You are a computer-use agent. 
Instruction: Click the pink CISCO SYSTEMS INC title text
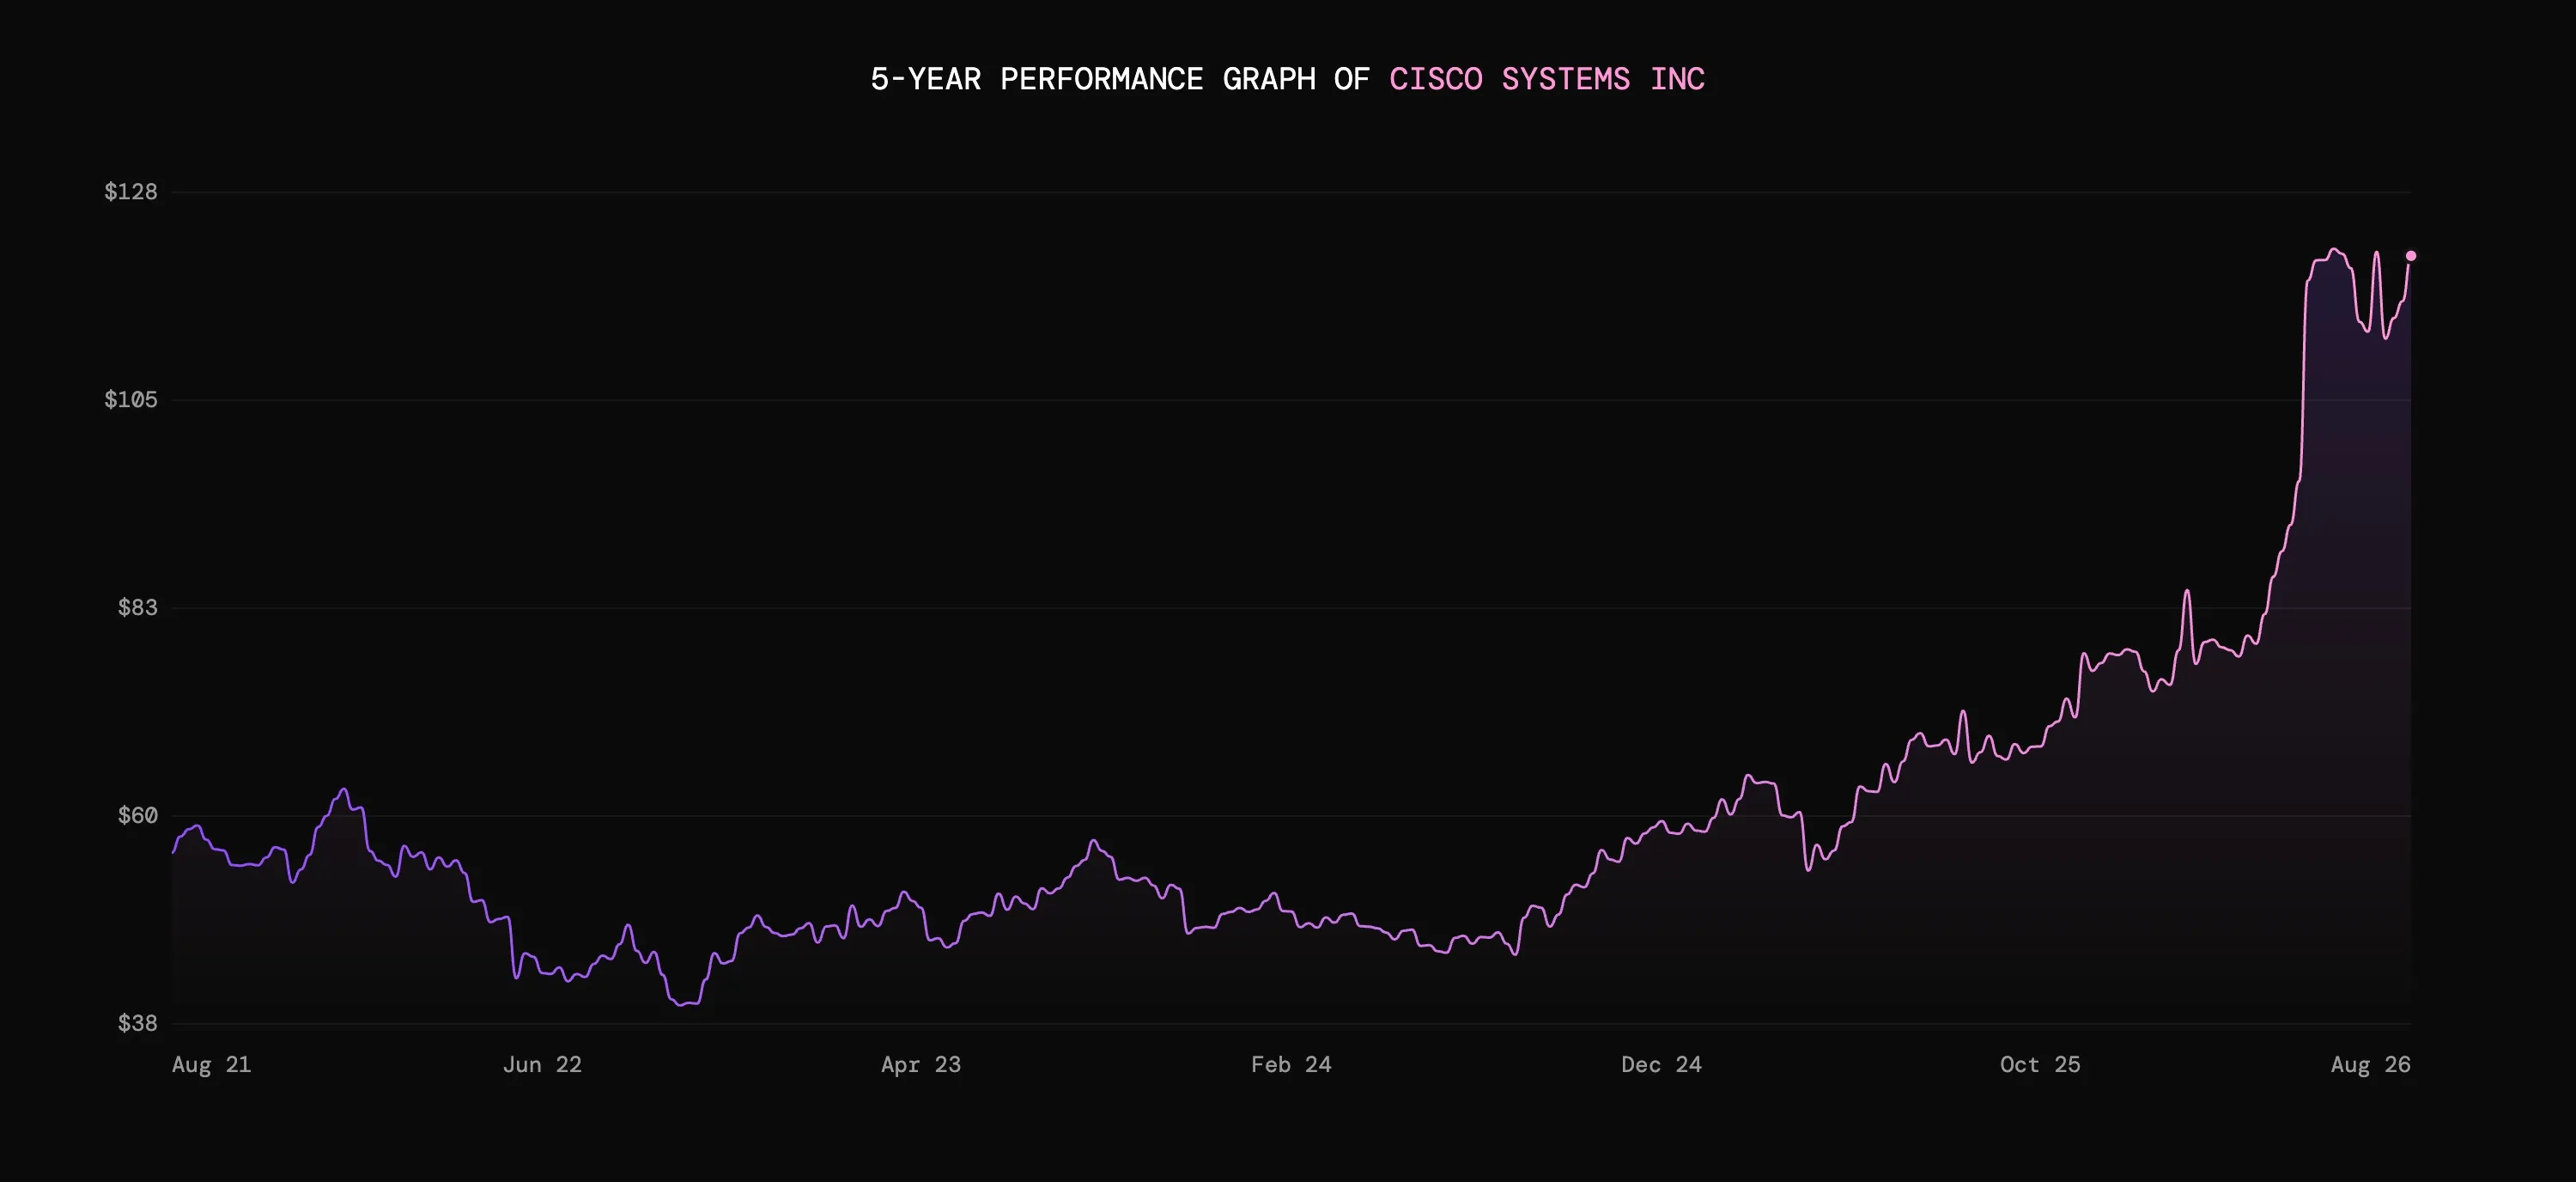pos(1547,79)
